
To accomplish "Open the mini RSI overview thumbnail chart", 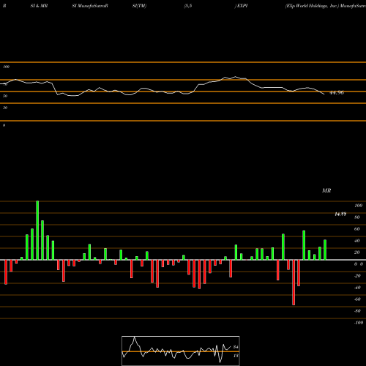I will point(181,351).
